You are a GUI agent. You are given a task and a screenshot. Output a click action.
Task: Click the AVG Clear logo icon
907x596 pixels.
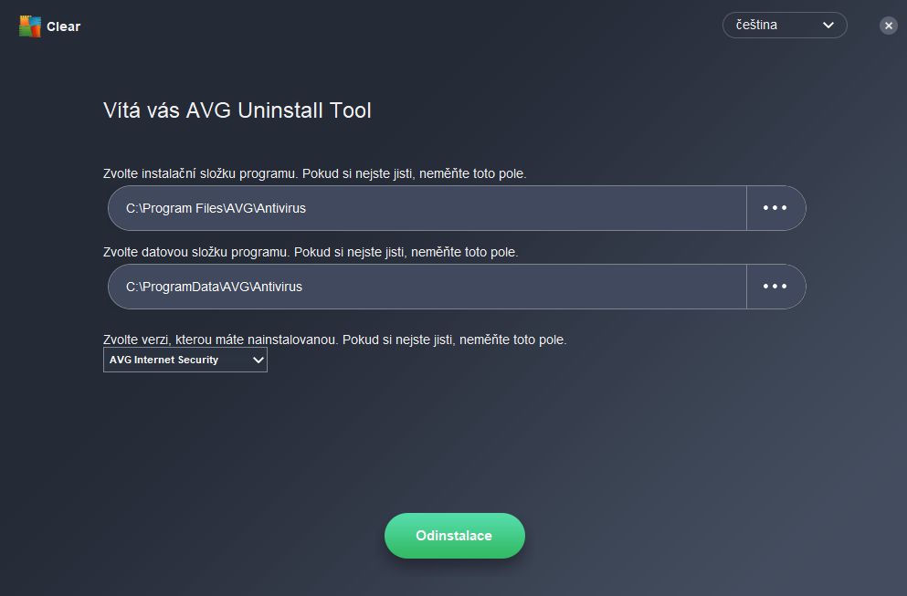(x=29, y=26)
